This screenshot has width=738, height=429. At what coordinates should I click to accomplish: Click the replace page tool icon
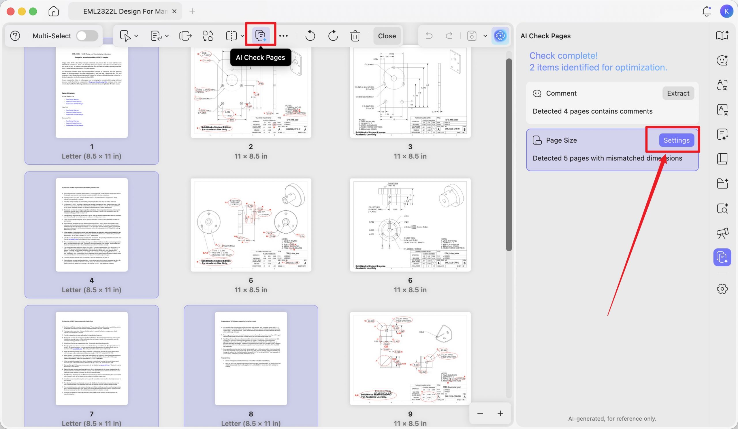(x=156, y=36)
